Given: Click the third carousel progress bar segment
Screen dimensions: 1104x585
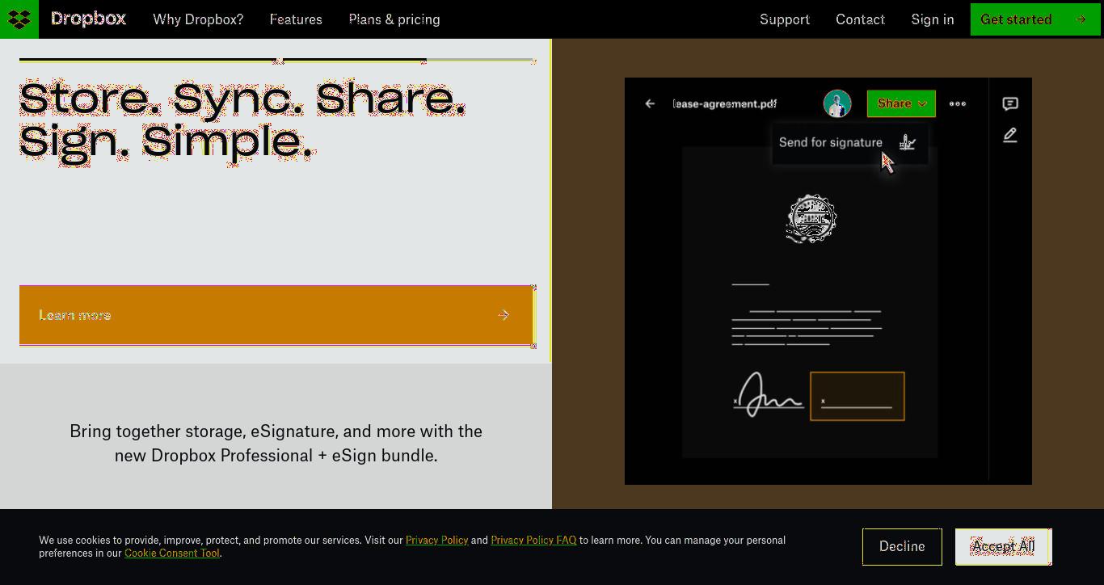Looking at the screenshot, I should coord(481,60).
